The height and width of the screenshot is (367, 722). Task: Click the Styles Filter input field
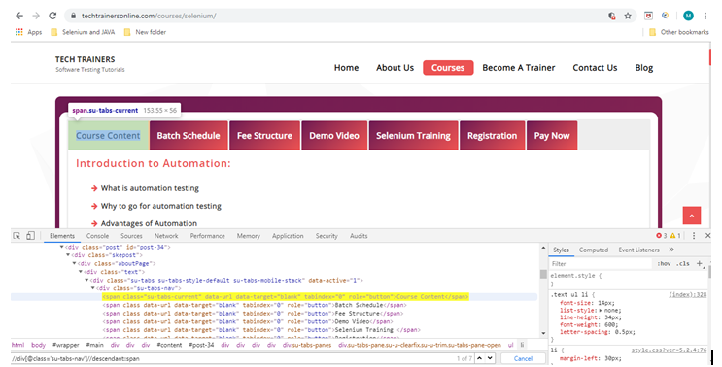click(601, 263)
